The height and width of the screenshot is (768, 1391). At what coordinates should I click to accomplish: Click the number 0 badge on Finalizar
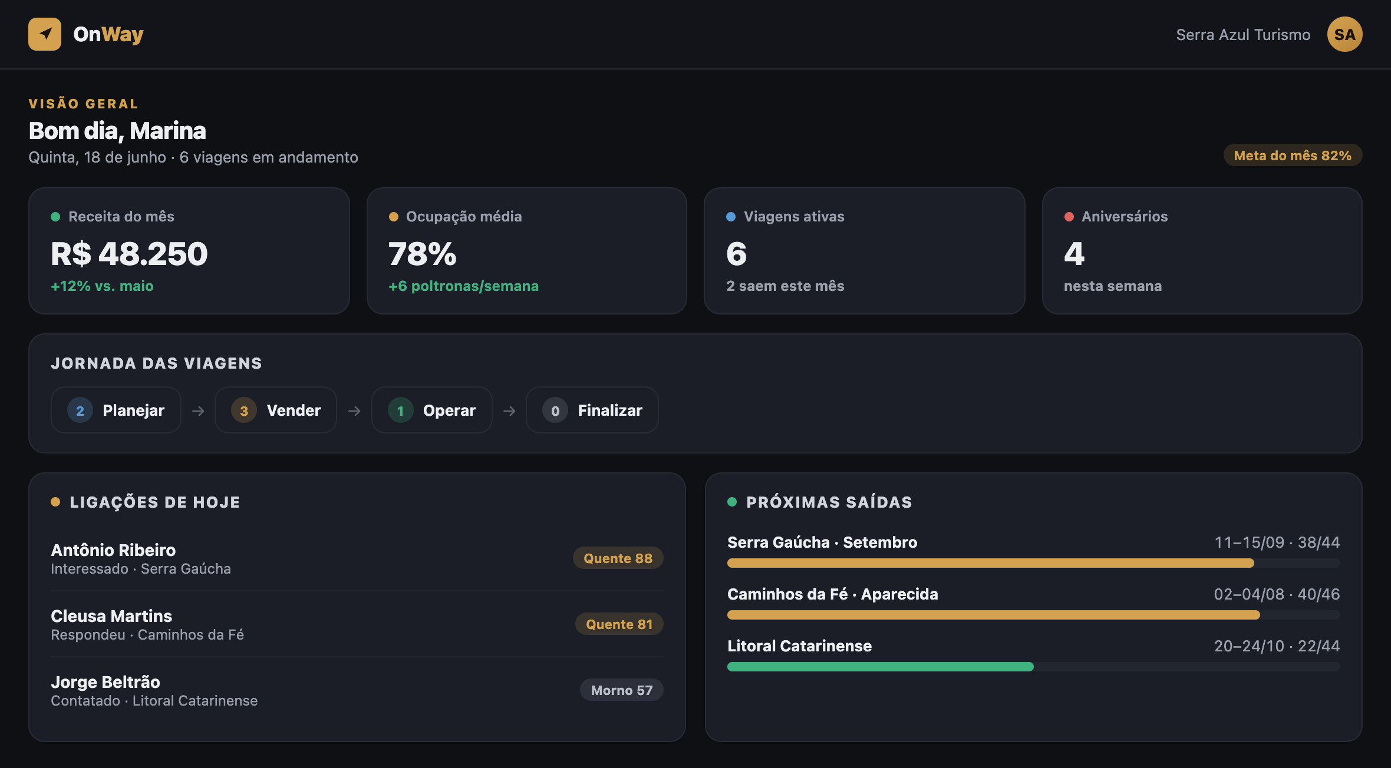click(x=555, y=411)
